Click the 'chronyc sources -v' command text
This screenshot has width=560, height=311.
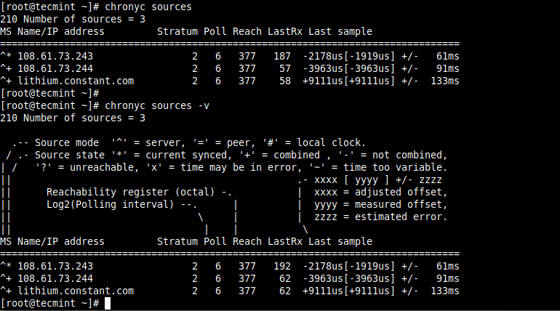click(x=157, y=106)
